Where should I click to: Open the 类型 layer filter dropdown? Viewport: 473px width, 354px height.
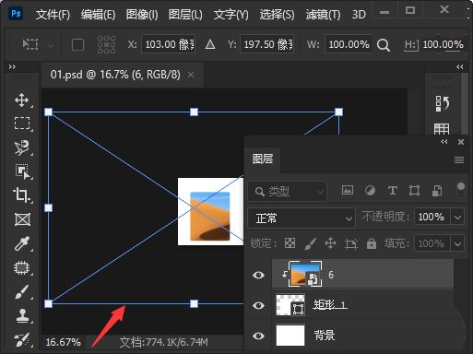(287, 192)
